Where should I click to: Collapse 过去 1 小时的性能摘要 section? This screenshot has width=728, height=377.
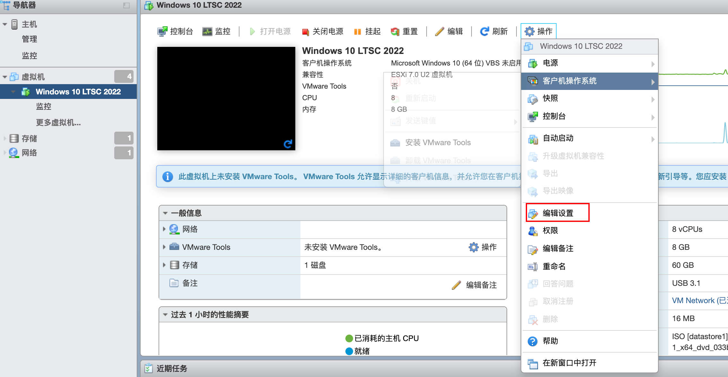click(x=165, y=315)
